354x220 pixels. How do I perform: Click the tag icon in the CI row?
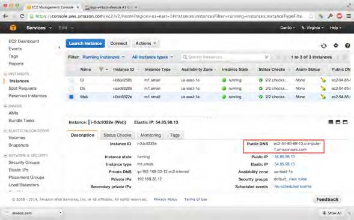pyautogui.click(x=323, y=80)
